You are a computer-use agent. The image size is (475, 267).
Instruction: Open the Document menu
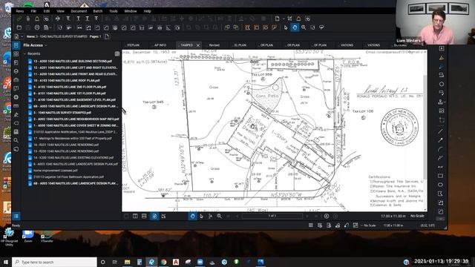[79, 11]
